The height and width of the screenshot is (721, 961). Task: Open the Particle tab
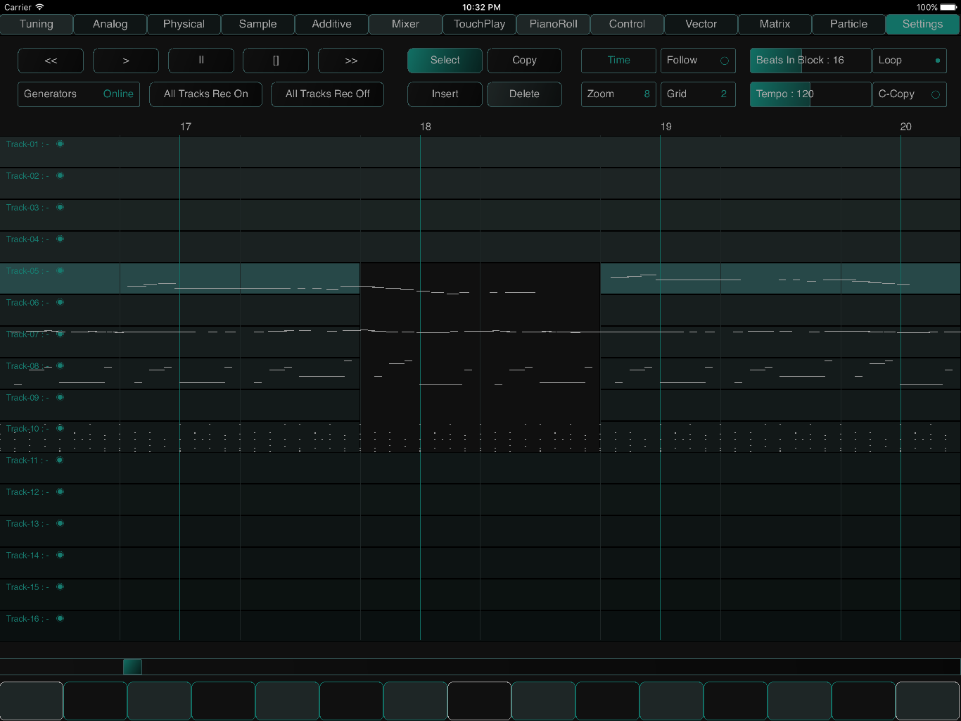849,24
